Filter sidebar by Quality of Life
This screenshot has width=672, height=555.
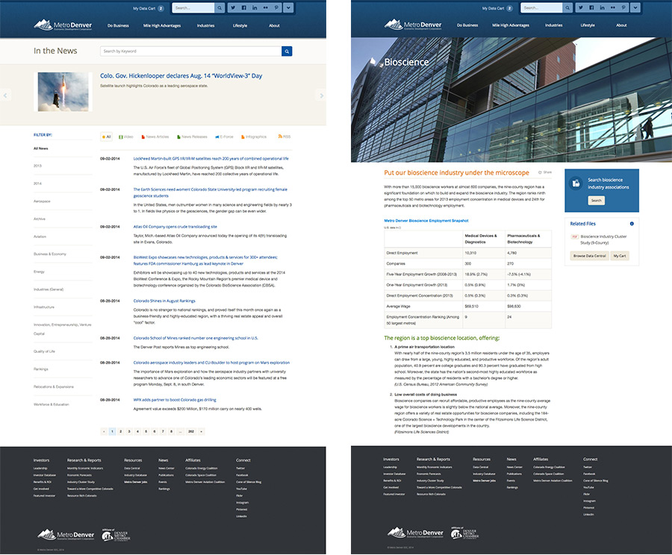click(x=44, y=351)
